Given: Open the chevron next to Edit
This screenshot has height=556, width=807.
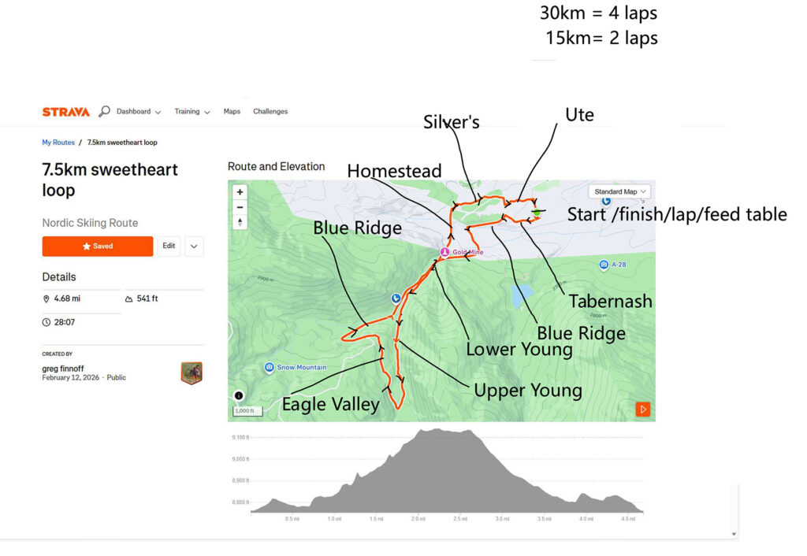Looking at the screenshot, I should pos(194,246).
